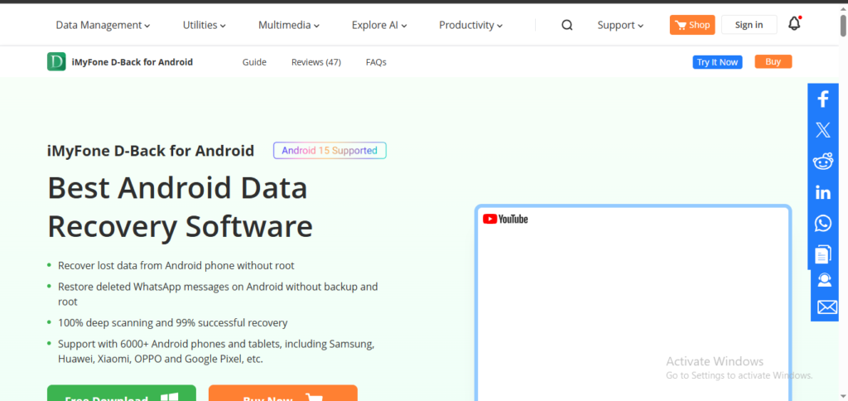Image resolution: width=848 pixels, height=401 pixels.
Task: Share page on Facebook icon
Action: coord(822,99)
